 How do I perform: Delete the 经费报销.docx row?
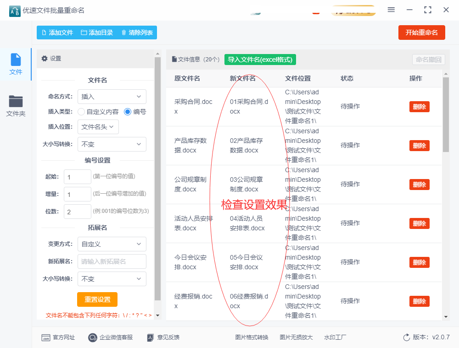click(419, 301)
